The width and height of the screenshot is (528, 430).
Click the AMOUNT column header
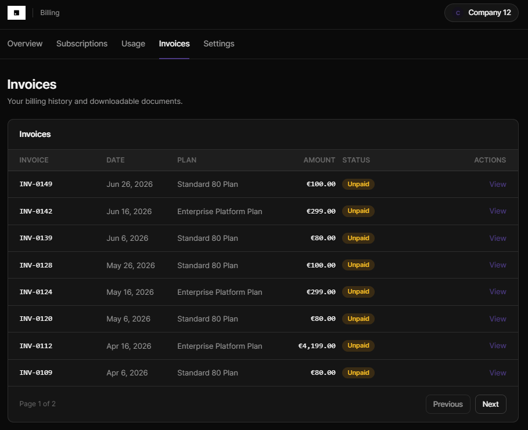pyautogui.click(x=319, y=160)
